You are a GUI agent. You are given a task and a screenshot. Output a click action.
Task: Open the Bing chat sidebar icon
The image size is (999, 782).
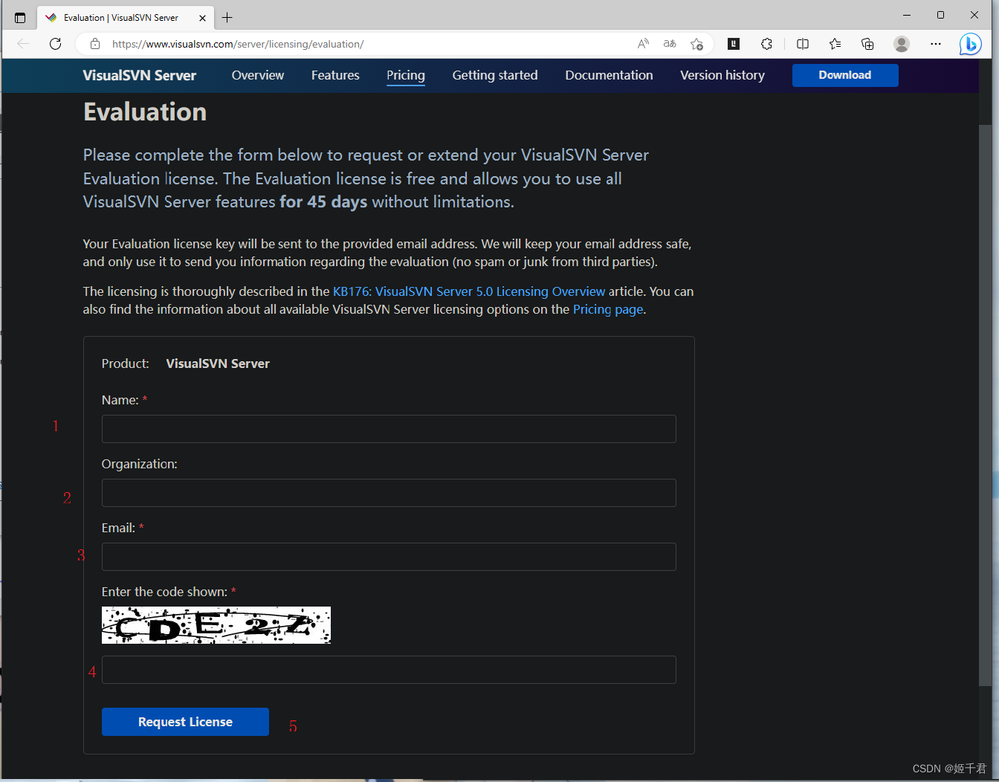[x=970, y=44]
